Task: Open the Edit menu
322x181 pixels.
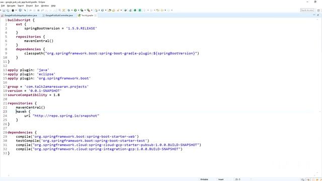Action: (3, 6)
